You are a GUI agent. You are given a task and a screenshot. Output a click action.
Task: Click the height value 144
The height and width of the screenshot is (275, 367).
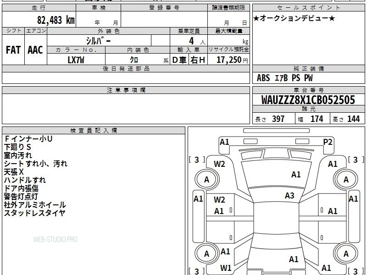coord(353,119)
